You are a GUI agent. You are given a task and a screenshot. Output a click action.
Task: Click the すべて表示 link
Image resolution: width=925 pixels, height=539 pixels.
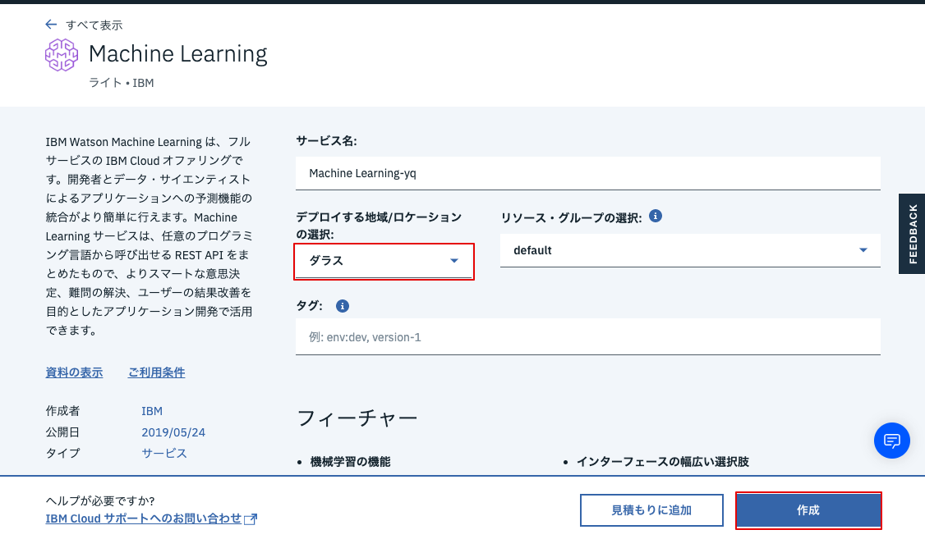pyautogui.click(x=94, y=25)
